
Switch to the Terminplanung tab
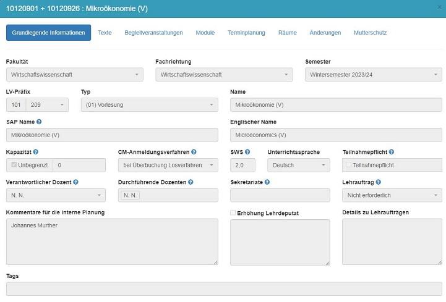tap(246, 33)
